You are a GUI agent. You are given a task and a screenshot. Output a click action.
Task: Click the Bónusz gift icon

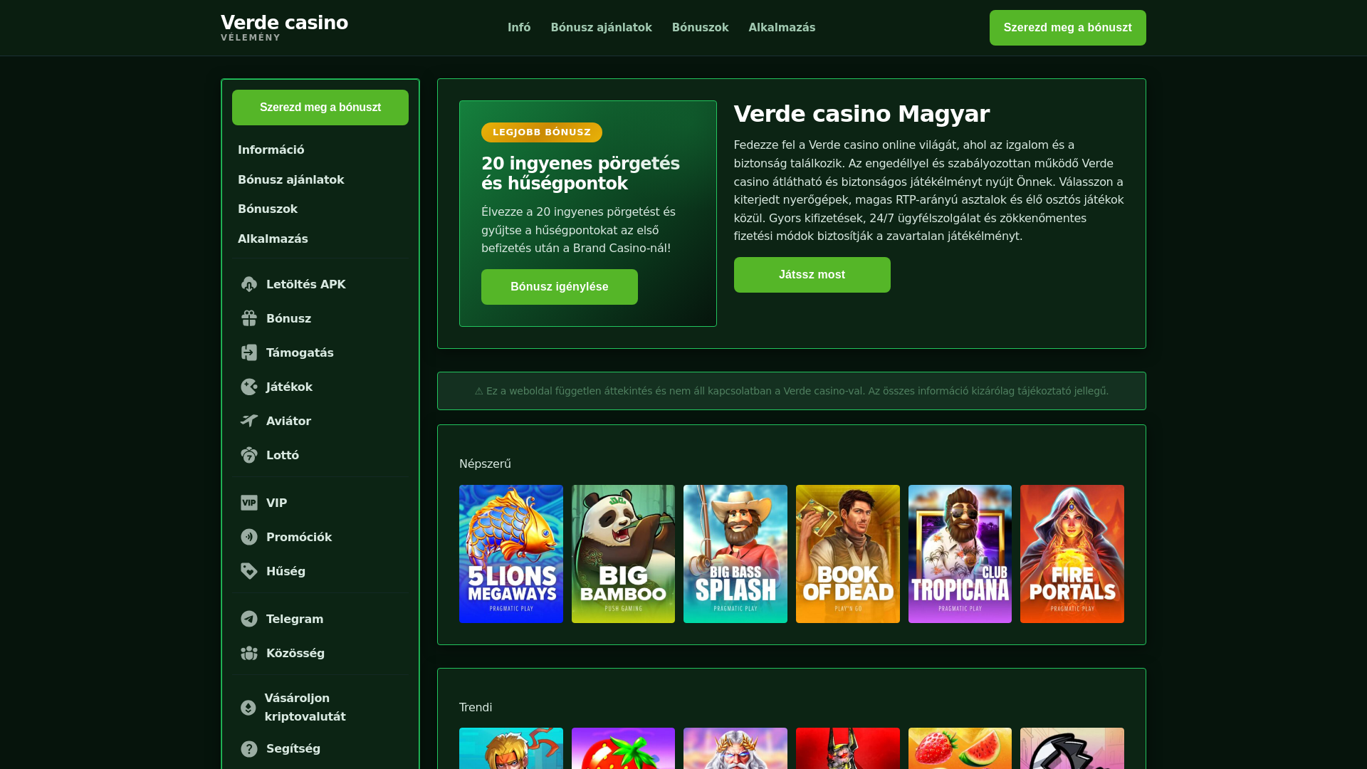[x=248, y=318]
